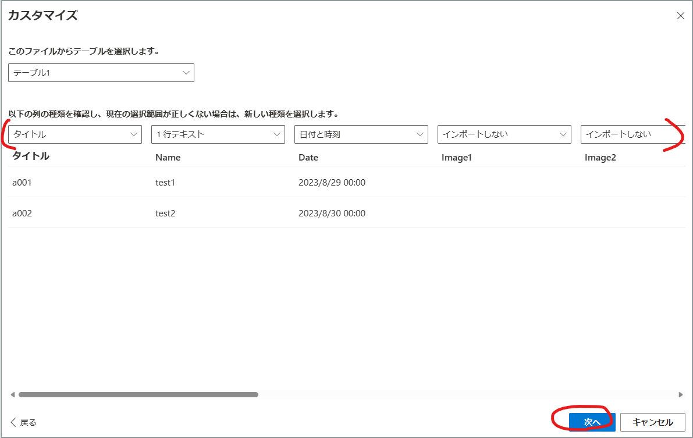Viewport: 693px width, 438px height.
Task: Click the chevron icon on the table selector
Action: (x=186, y=73)
